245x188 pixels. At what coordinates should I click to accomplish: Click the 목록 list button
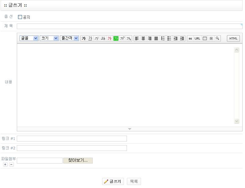[134, 182]
